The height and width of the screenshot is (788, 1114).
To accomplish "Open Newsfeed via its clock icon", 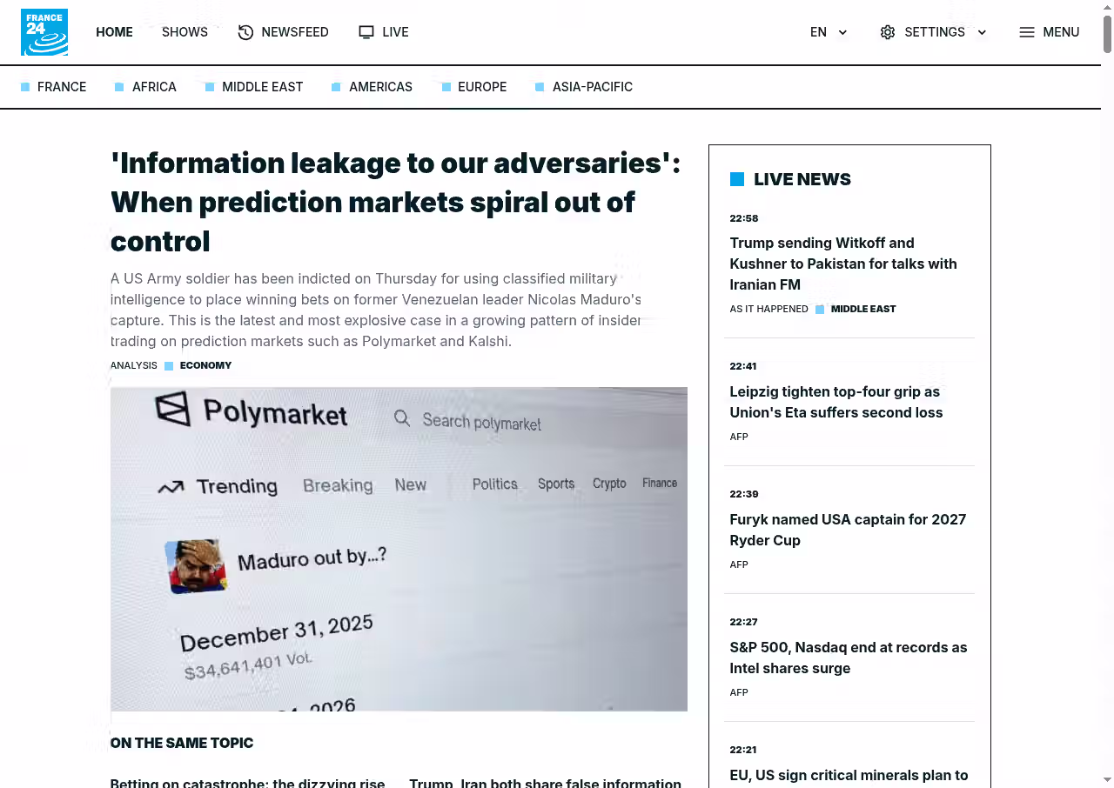I will [x=245, y=32].
